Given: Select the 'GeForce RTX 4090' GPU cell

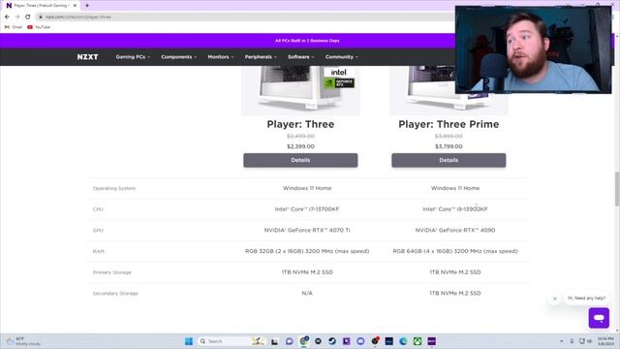Looking at the screenshot, I should [x=454, y=230].
